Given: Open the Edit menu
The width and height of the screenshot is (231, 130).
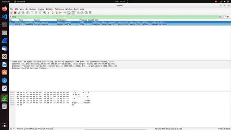Looking at the screenshot, I should click(x=16, y=9).
